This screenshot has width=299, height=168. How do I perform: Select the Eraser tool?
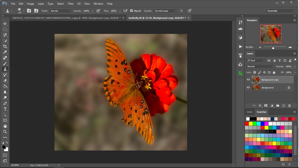[5, 80]
